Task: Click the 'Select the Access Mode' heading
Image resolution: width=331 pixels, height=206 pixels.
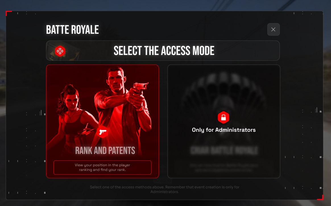Action: 164,51
